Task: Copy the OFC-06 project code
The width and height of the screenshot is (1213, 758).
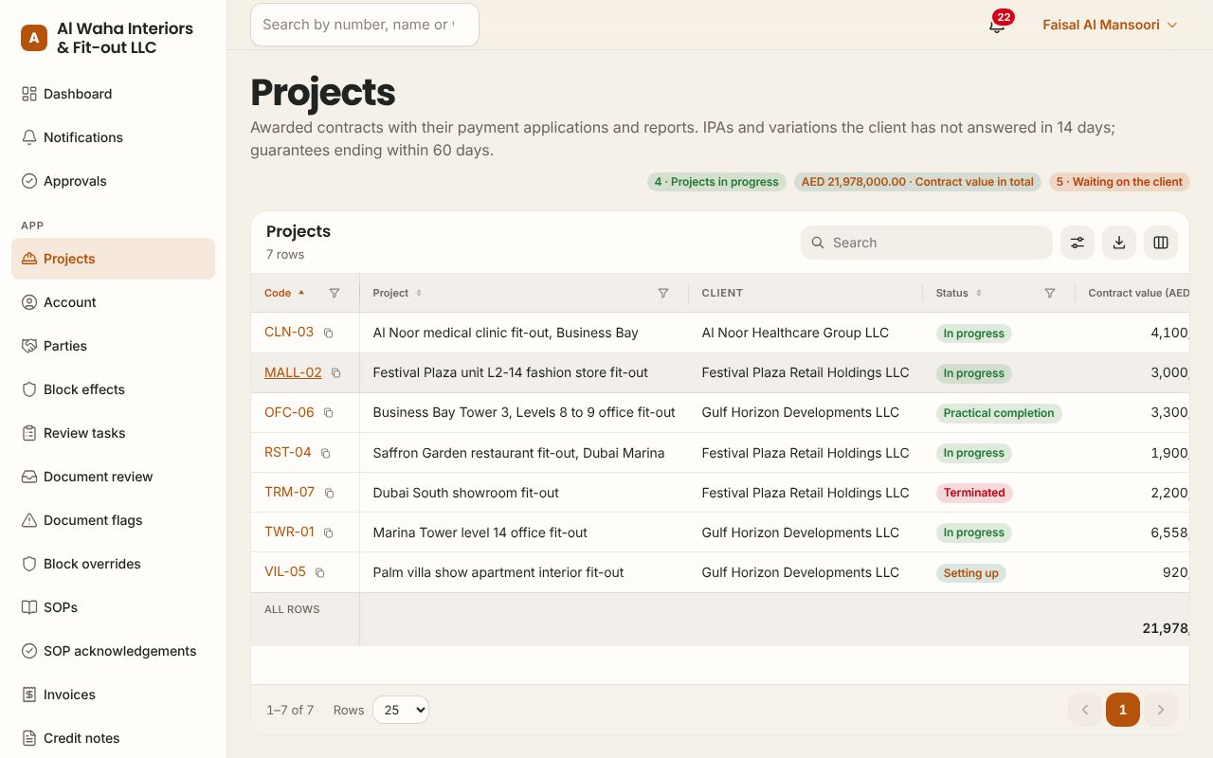Action: (x=329, y=413)
